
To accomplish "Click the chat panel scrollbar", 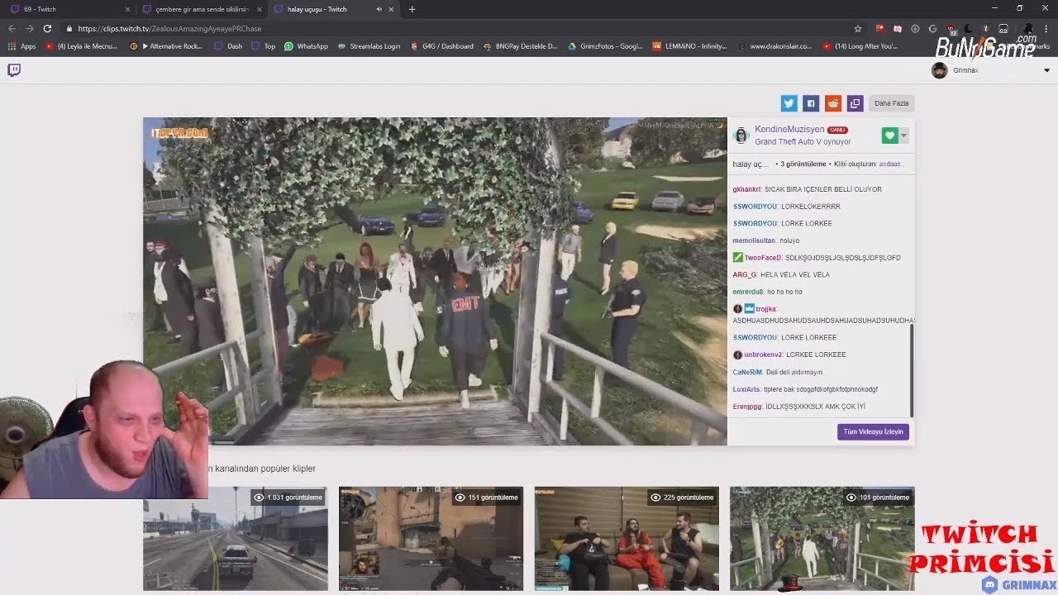I will click(911, 370).
